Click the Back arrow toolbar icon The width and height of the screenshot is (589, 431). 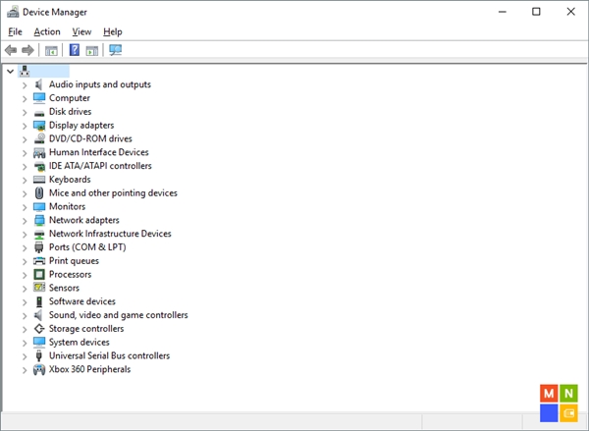pyautogui.click(x=11, y=50)
